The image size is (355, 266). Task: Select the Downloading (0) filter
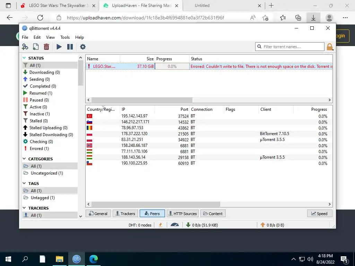(50, 72)
